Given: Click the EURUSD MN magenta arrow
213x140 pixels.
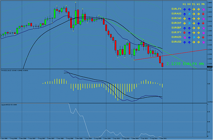Looking at the screenshot, I should [x=203, y=42].
